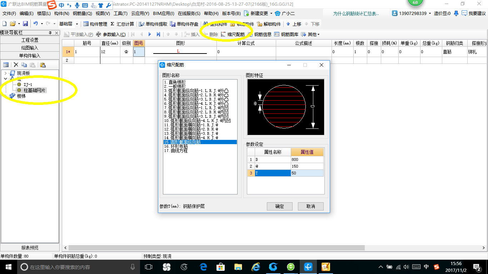Collapse the 柱 tree node
The height and width of the screenshot is (274, 488).
point(5,78)
